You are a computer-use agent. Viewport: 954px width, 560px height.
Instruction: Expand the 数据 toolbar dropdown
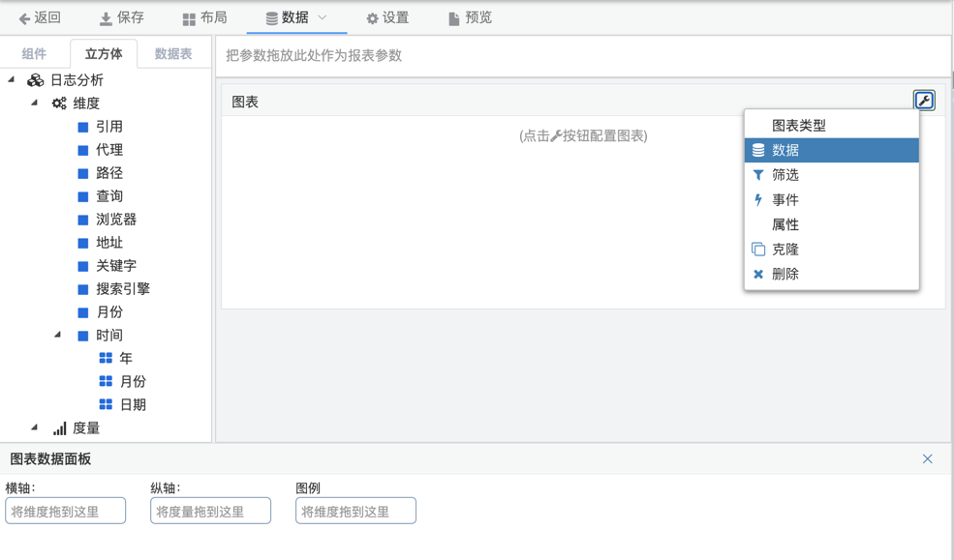[x=296, y=17]
